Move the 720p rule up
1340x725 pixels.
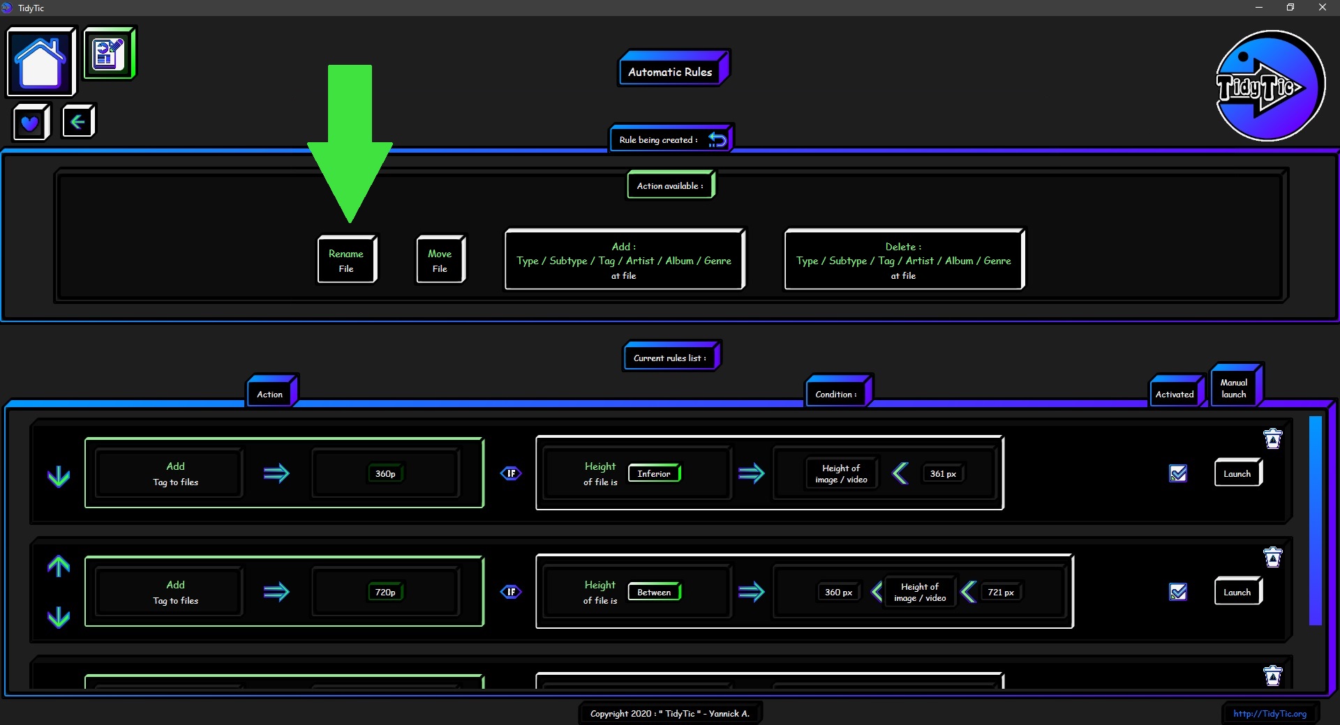59,566
